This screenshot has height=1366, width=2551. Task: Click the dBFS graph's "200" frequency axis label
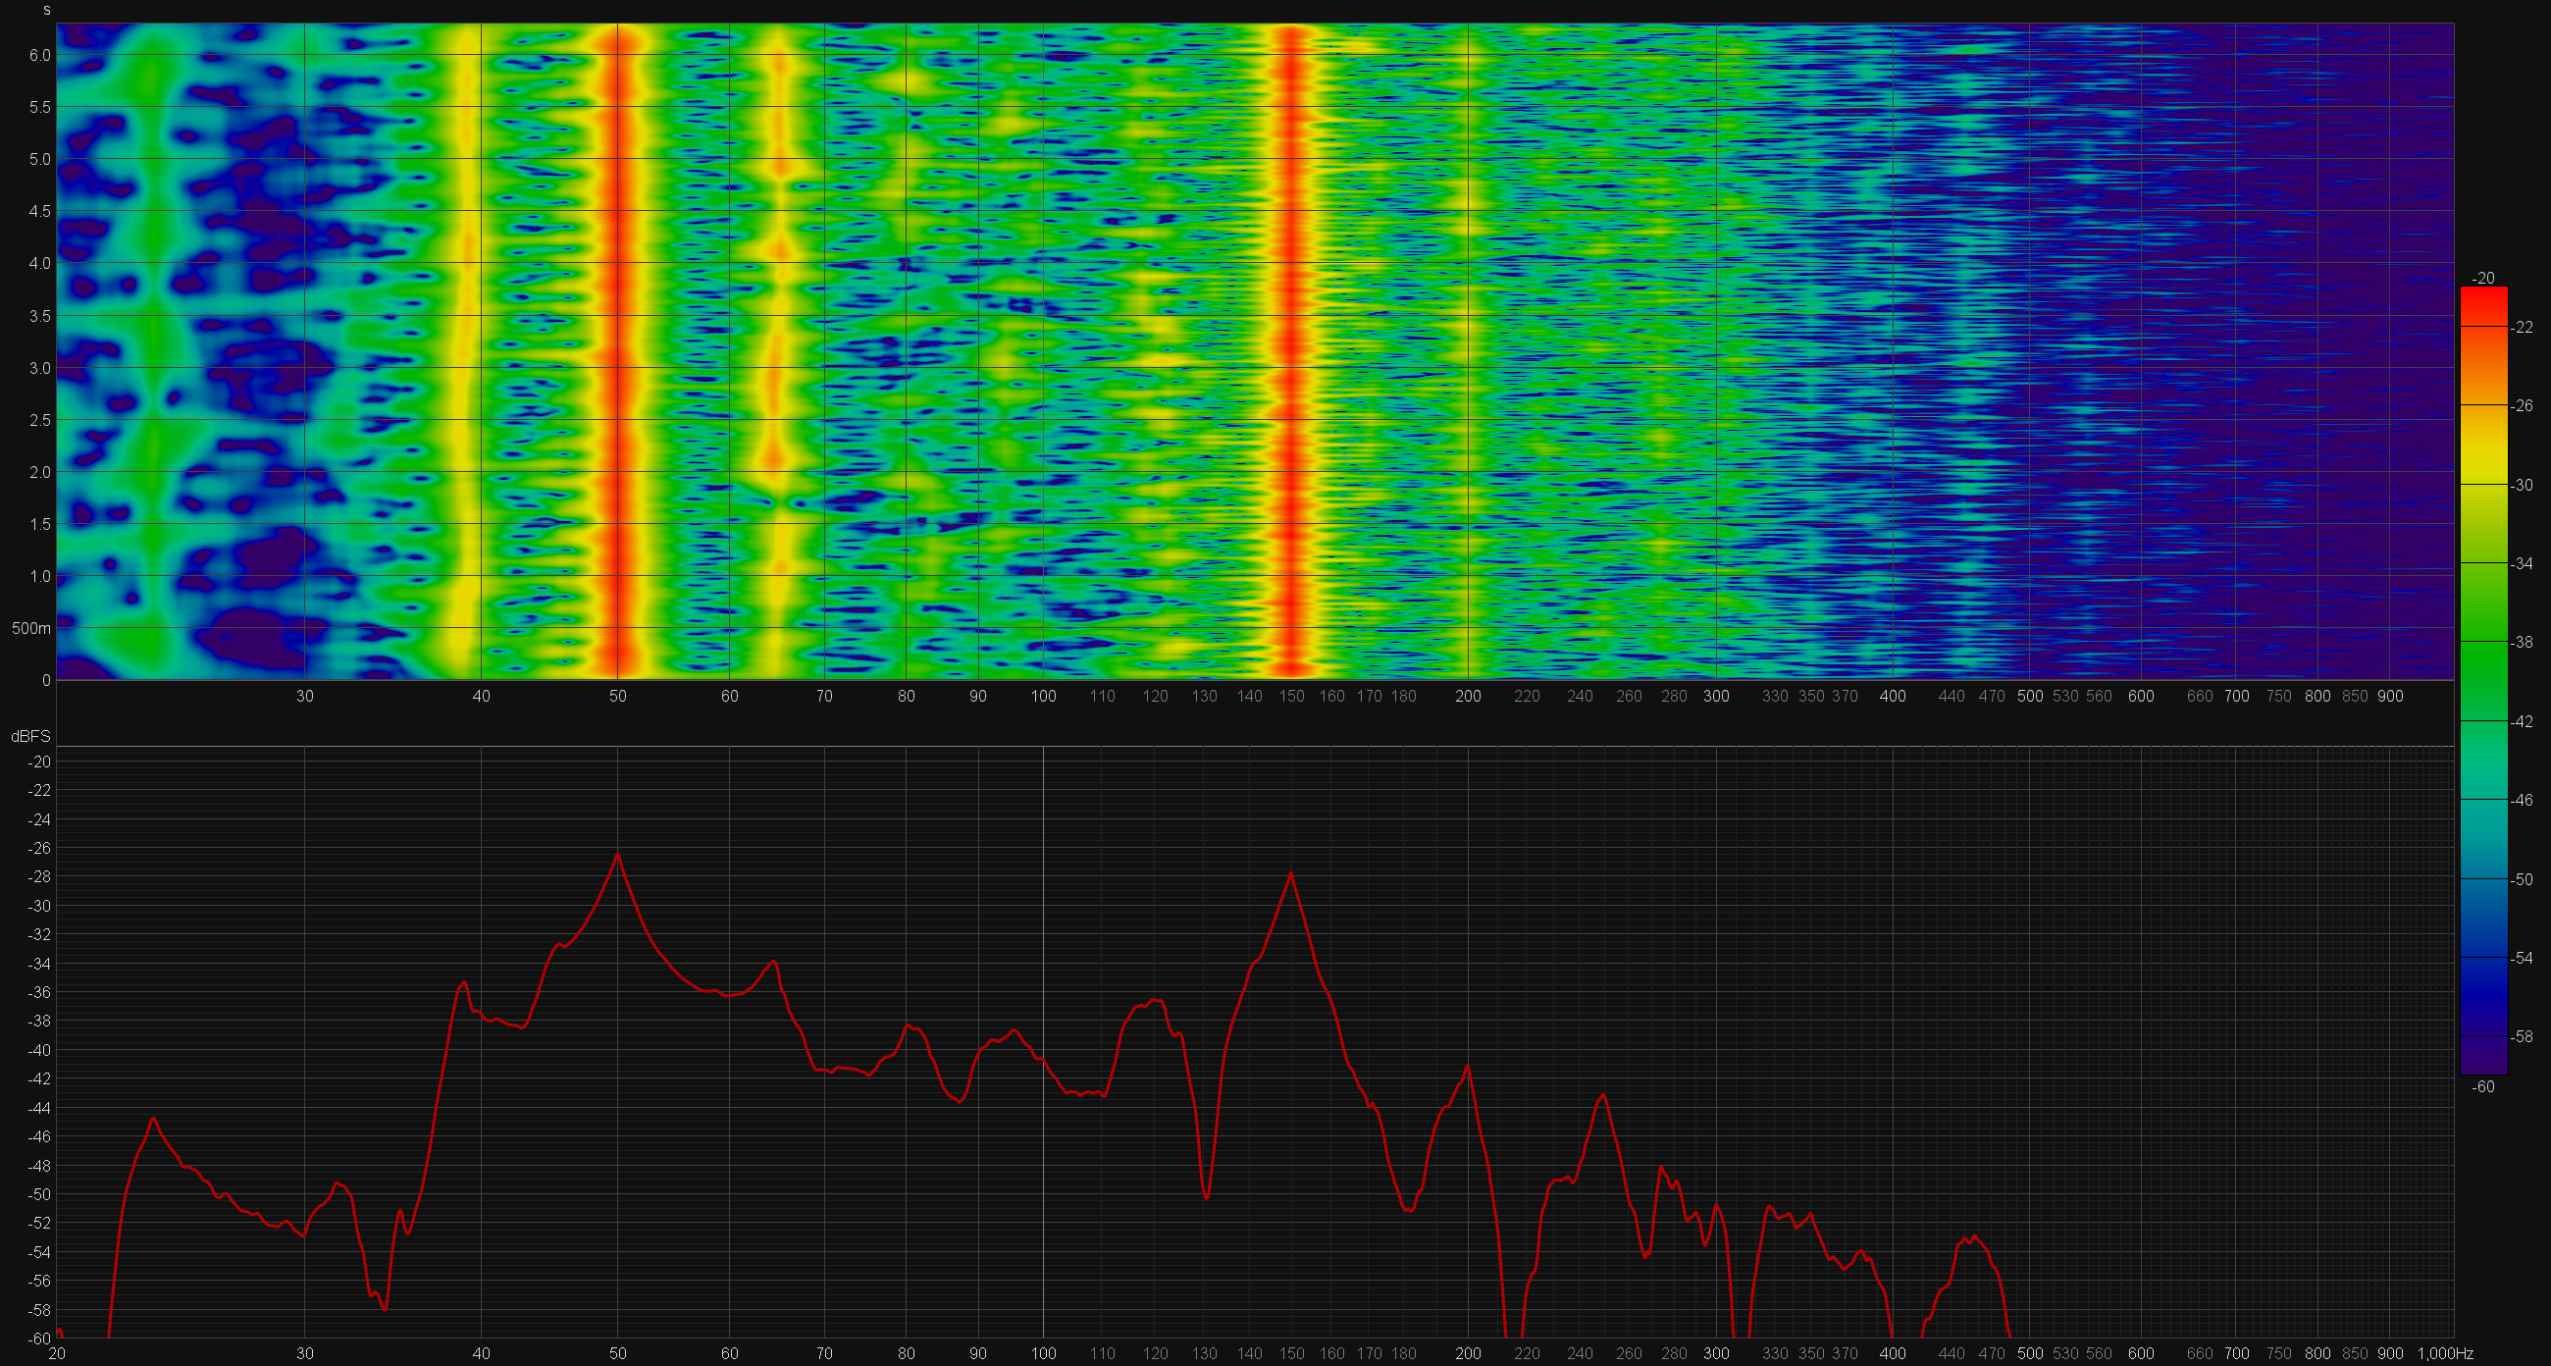tap(1468, 1353)
